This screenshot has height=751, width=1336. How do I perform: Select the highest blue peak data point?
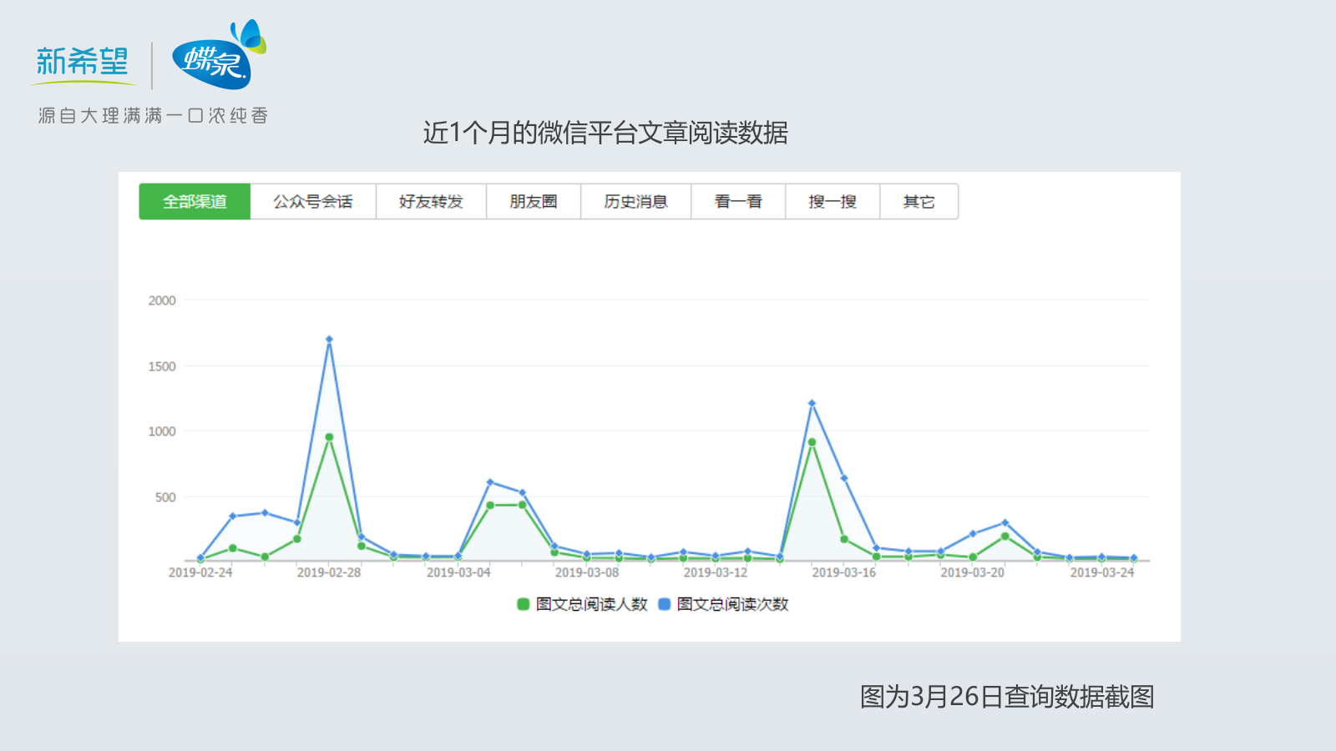328,338
